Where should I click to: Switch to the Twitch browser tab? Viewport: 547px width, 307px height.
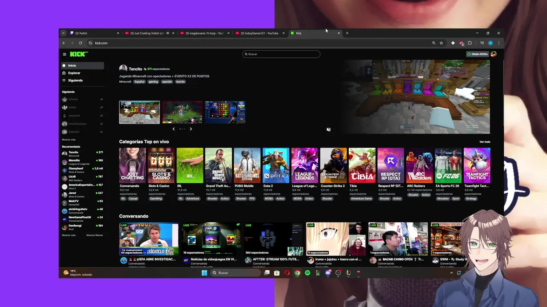click(94, 33)
